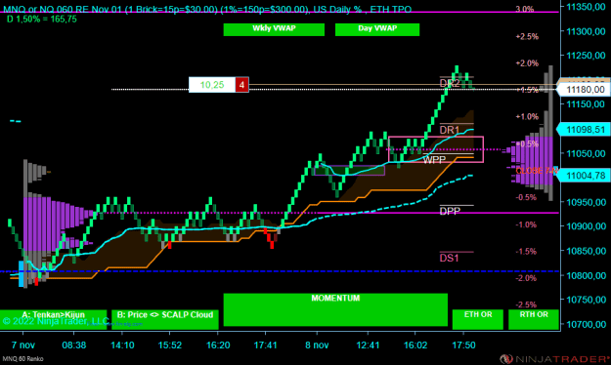Click the 14:10 time axis label

(x=122, y=345)
